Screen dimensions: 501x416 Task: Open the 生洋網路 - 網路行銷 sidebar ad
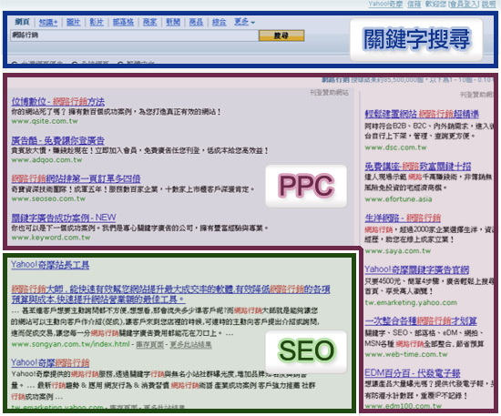point(403,218)
